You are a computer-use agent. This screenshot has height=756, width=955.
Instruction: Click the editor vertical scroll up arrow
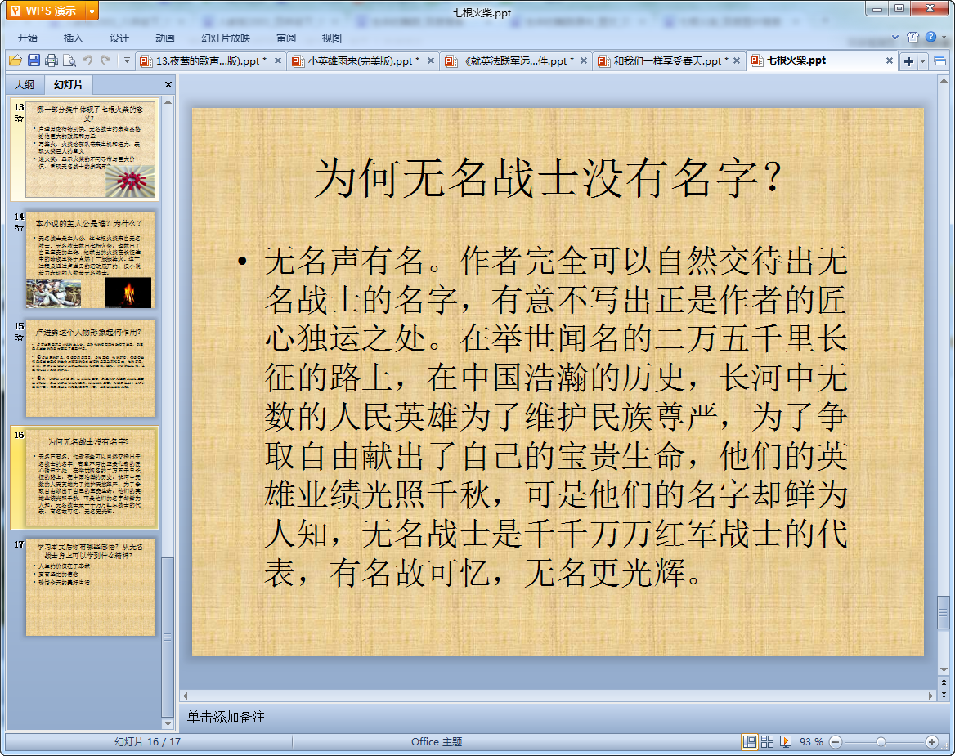point(944,80)
